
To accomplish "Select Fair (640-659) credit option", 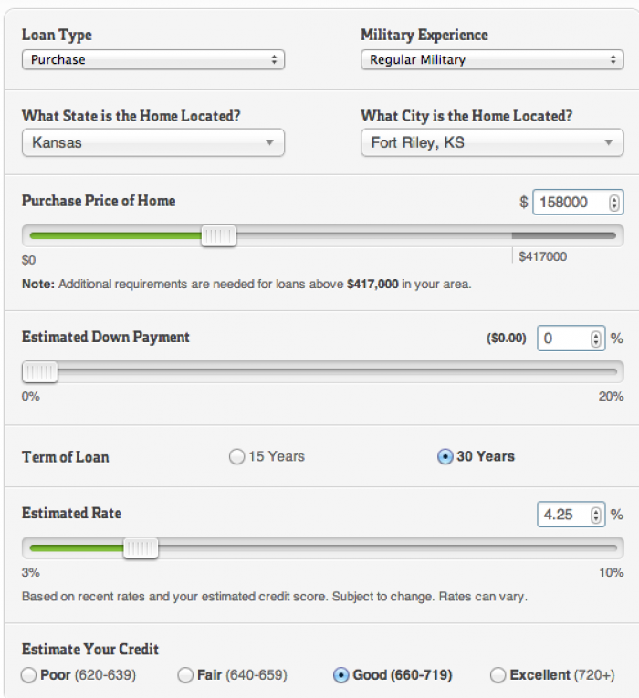I will point(185,675).
